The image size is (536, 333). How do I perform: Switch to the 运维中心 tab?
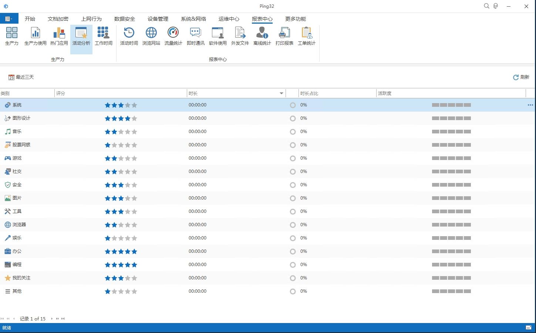coord(229,19)
